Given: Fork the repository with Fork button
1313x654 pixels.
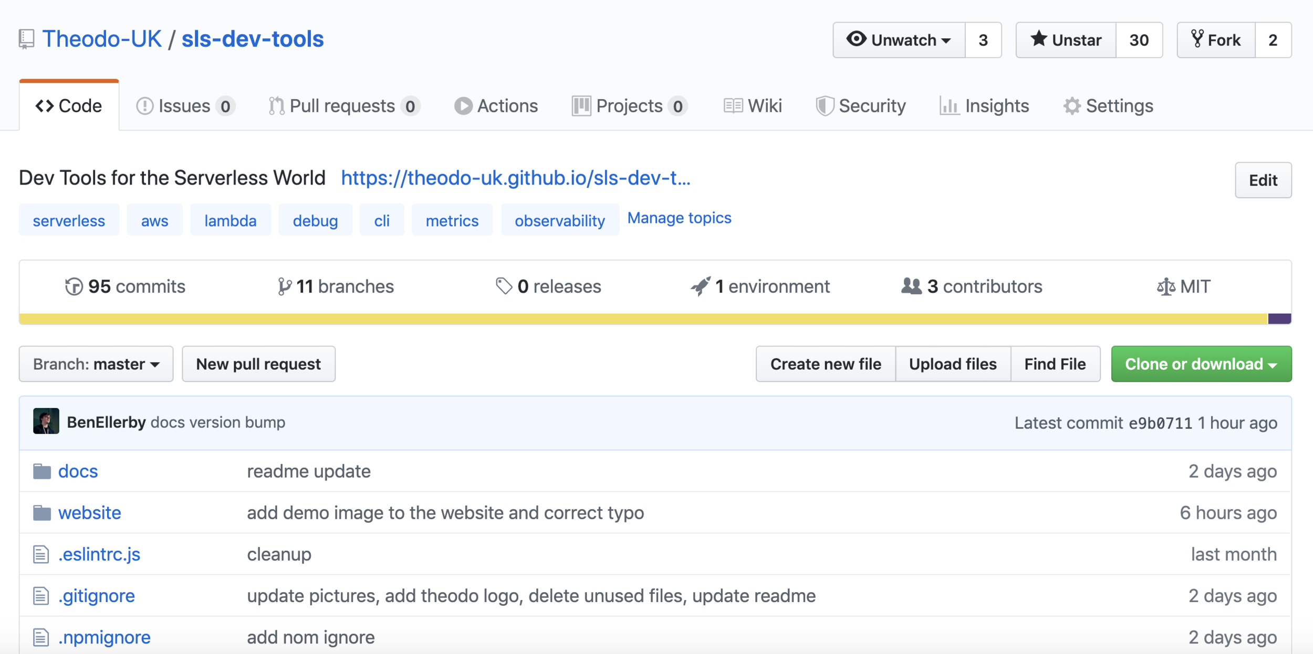Looking at the screenshot, I should pyautogui.click(x=1216, y=40).
